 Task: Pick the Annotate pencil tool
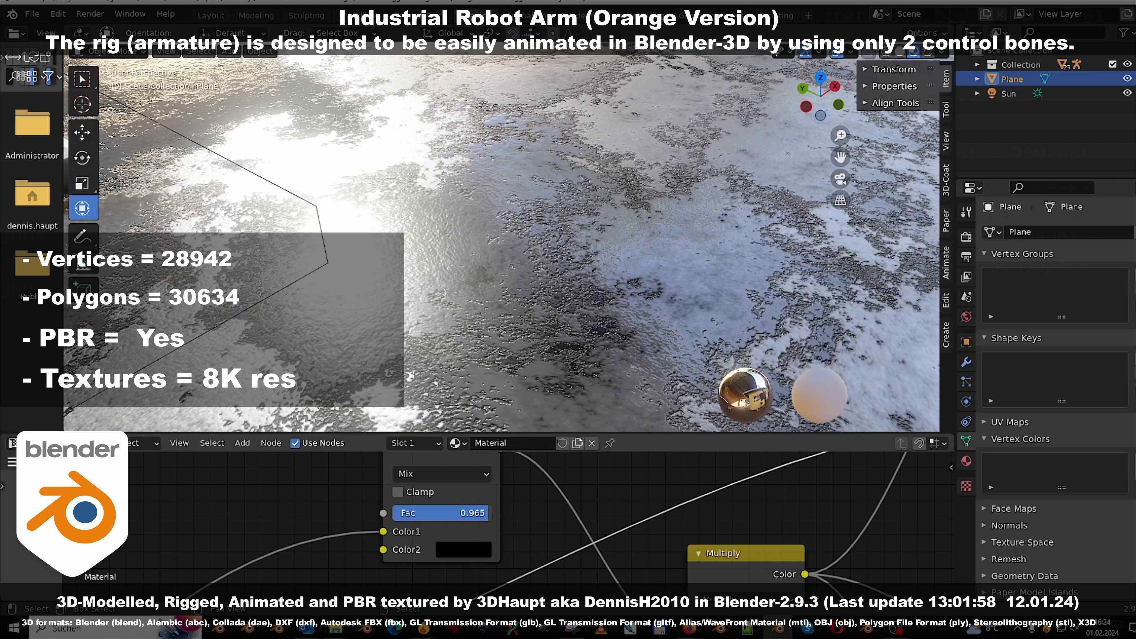(83, 236)
